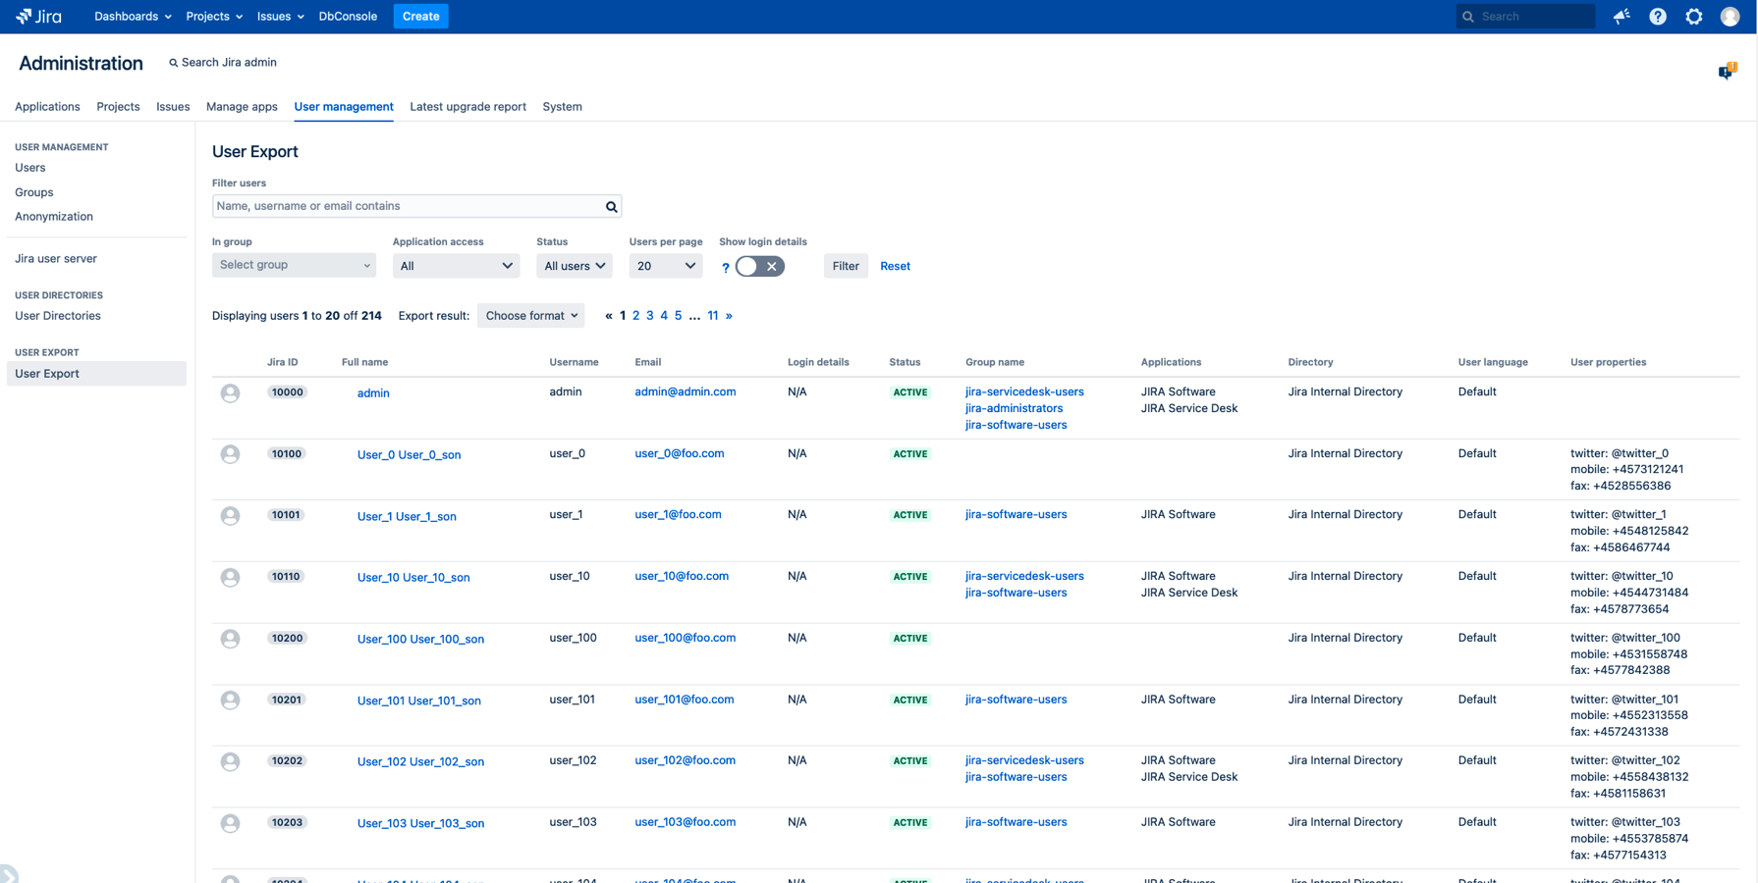
Task: Open the user profile avatar menu
Action: pos(1731,16)
